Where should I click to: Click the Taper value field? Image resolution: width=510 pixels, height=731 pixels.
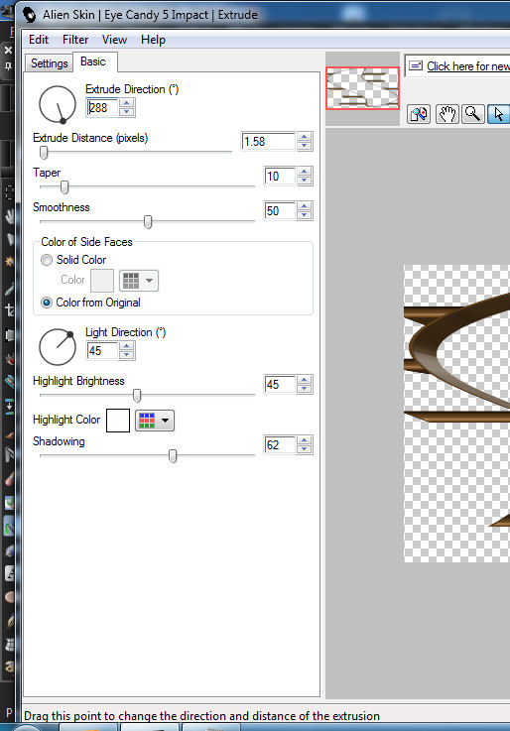(279, 177)
